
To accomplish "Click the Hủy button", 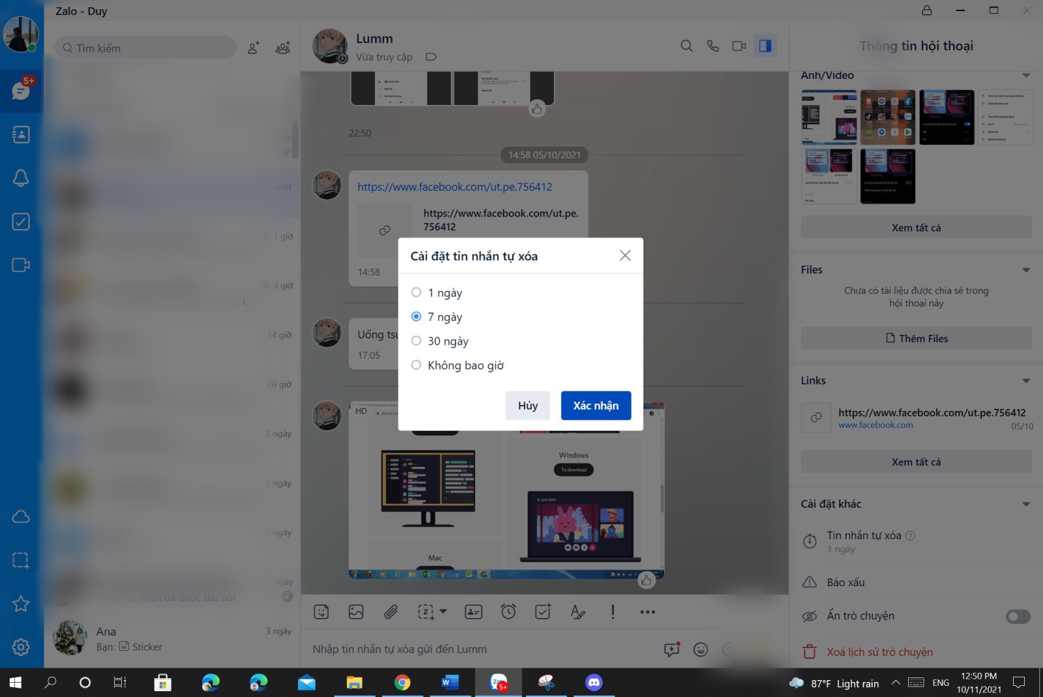I will point(527,406).
